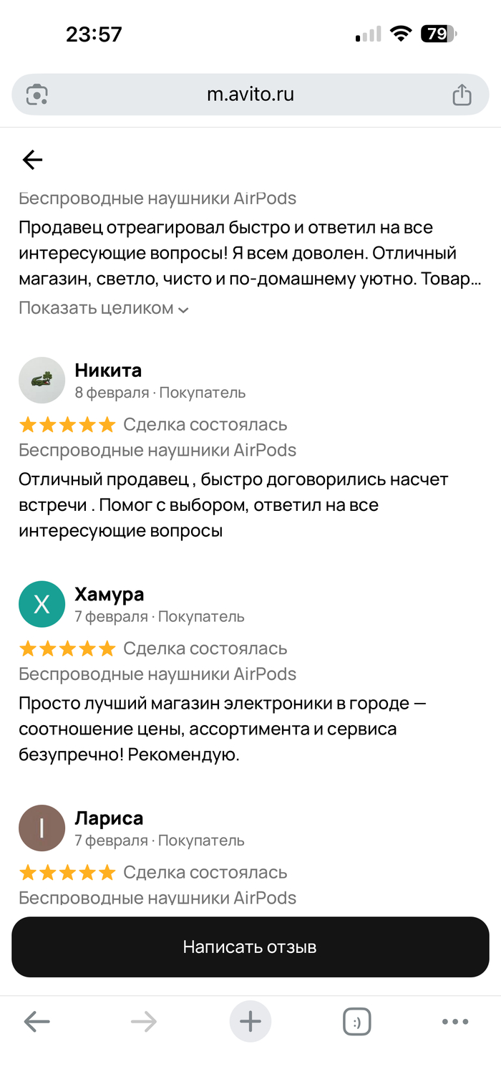Open the tabs switcher icon
The height and width of the screenshot is (1087, 501).
[x=357, y=1021]
